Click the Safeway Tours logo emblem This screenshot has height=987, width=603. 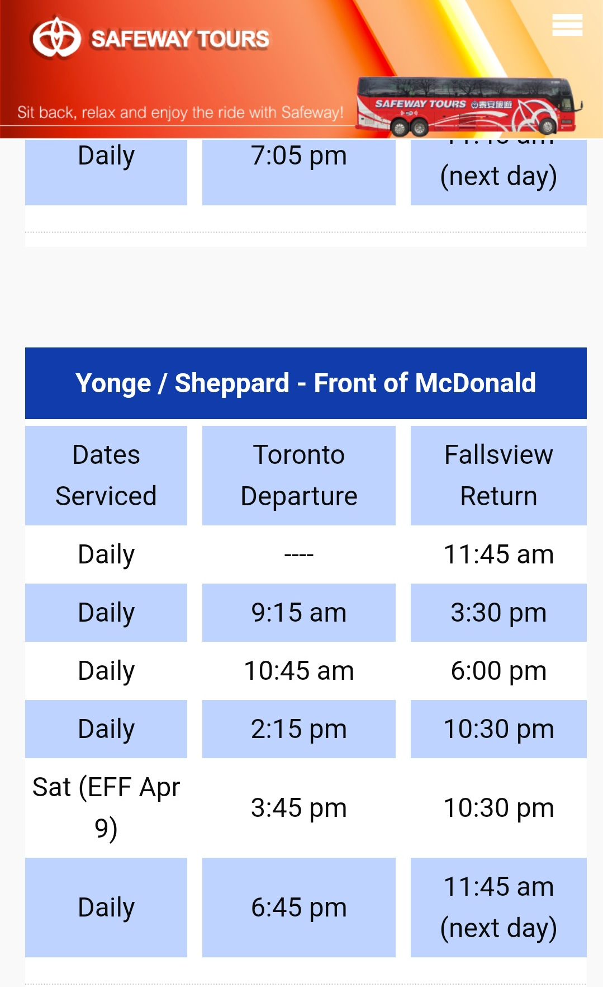56,38
